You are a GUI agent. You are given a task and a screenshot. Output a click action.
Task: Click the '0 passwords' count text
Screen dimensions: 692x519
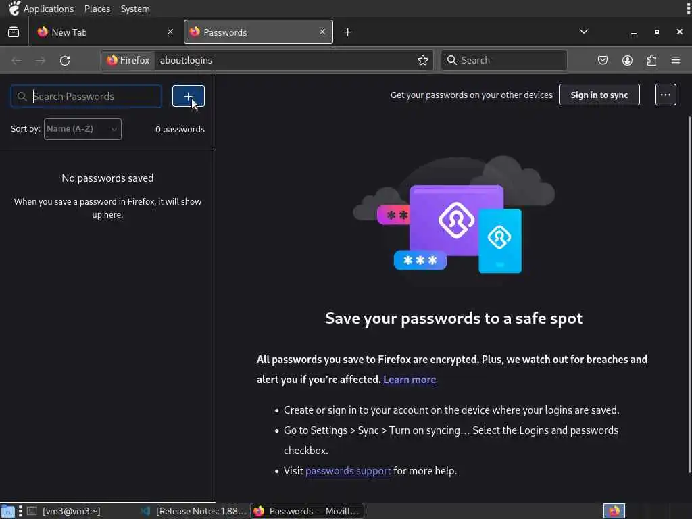[x=180, y=129]
